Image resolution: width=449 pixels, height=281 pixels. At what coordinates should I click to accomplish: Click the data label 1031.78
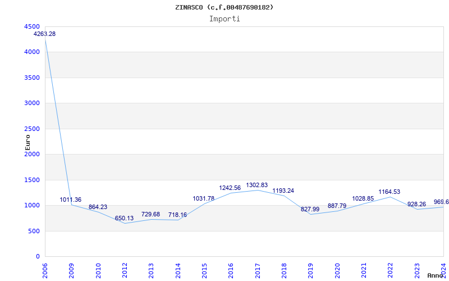click(x=204, y=198)
